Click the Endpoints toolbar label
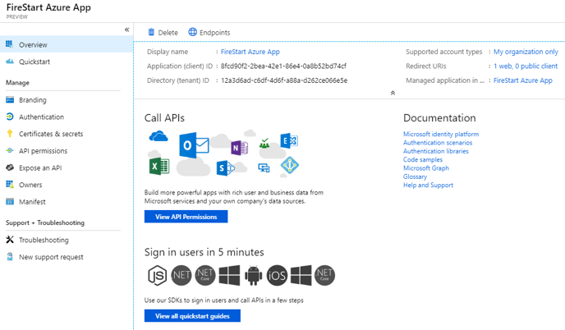The height and width of the screenshot is (330, 565). coord(215,32)
